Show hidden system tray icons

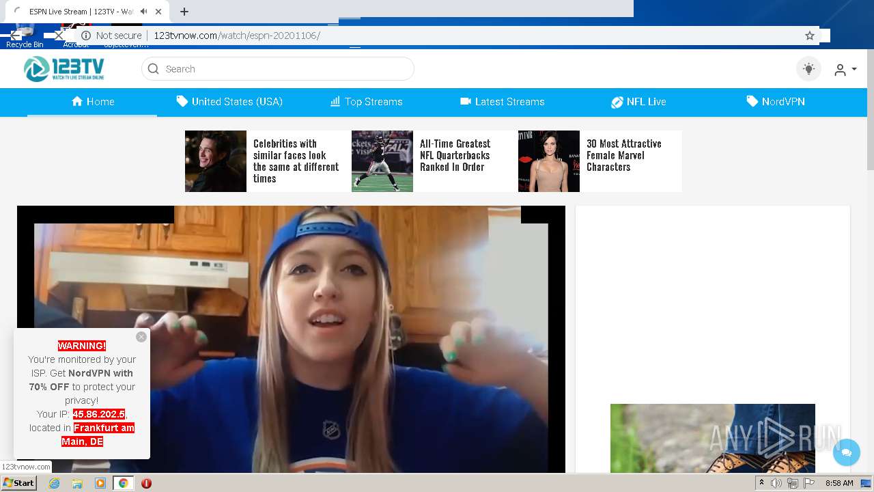point(761,482)
